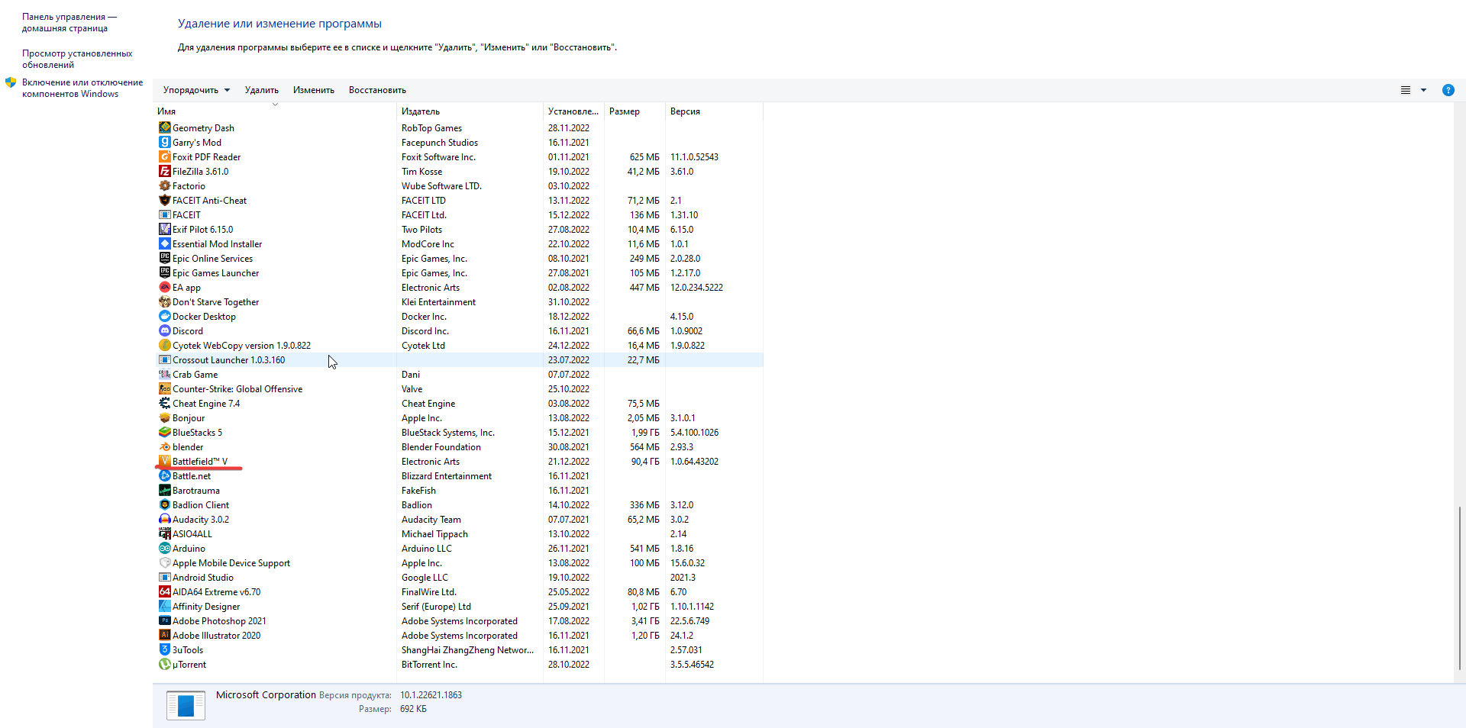The image size is (1466, 728).
Task: Click the Foxit PDF Reader icon
Action: click(164, 156)
